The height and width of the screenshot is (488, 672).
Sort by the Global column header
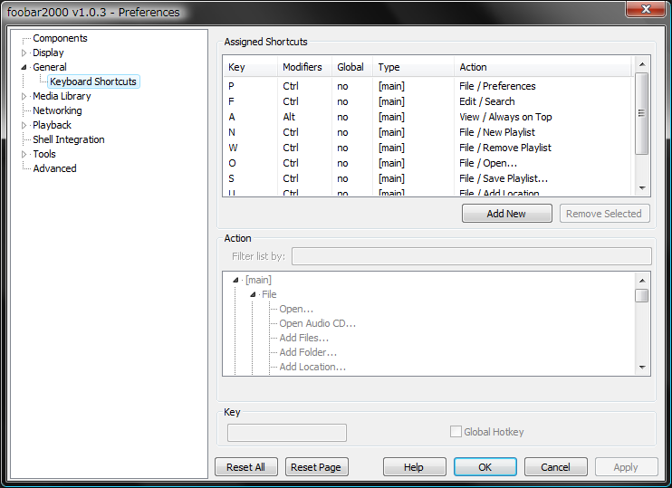click(352, 67)
